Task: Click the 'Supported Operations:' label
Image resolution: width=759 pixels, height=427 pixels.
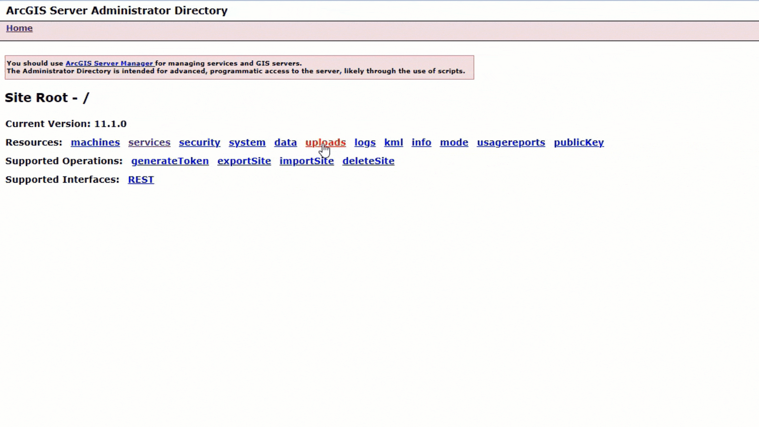Action: (64, 161)
